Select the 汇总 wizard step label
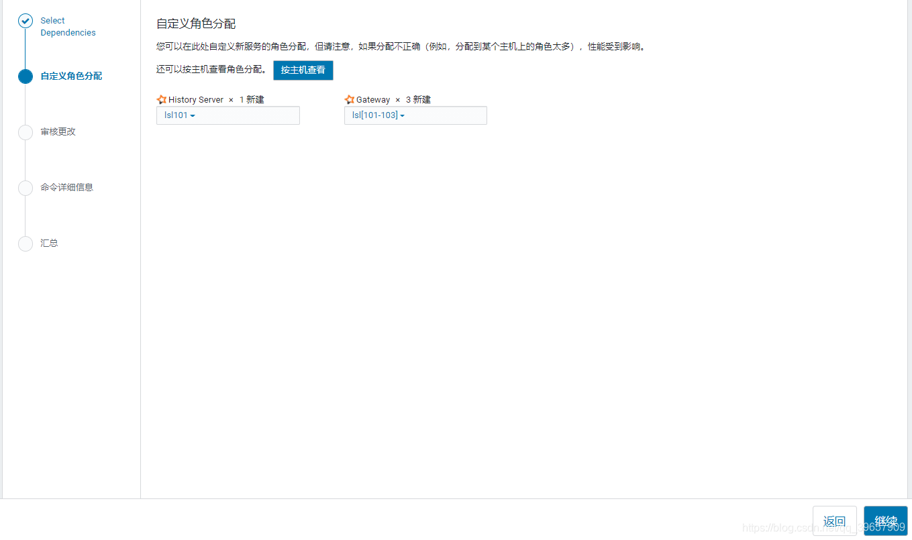This screenshot has width=912, height=540. (49, 243)
